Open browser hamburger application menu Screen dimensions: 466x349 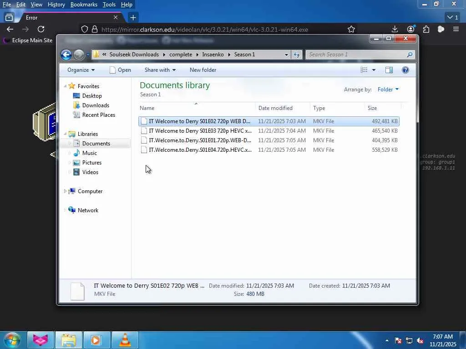456,29
